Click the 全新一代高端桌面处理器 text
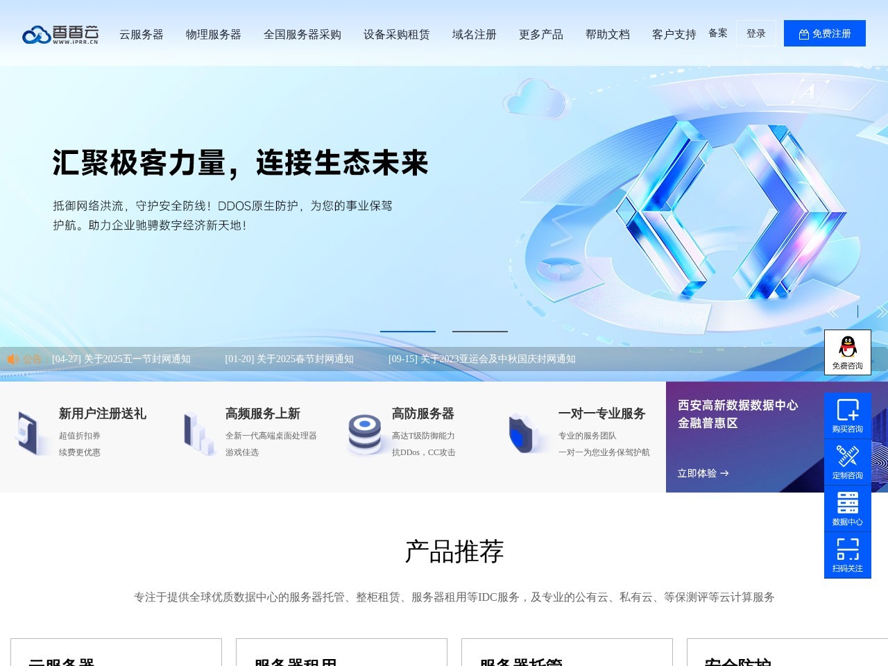 tap(271, 436)
